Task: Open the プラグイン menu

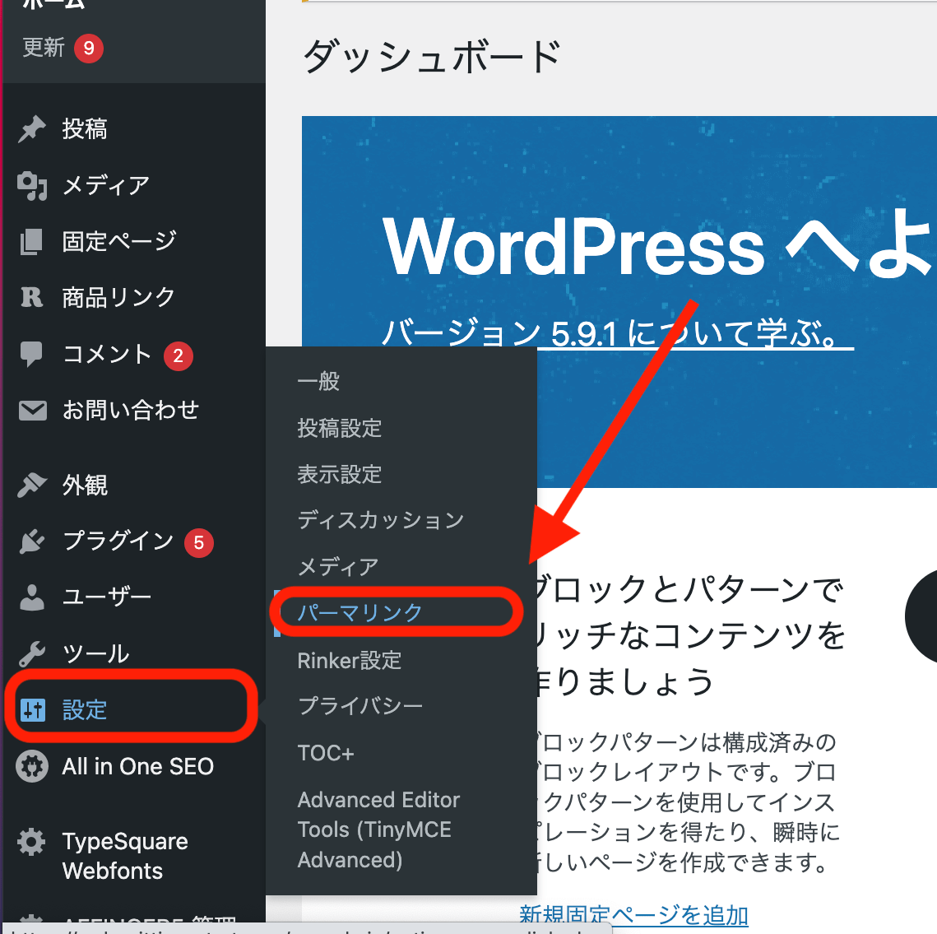Action: tap(118, 541)
